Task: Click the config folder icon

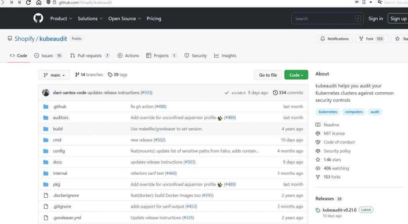Action: tap(46, 151)
